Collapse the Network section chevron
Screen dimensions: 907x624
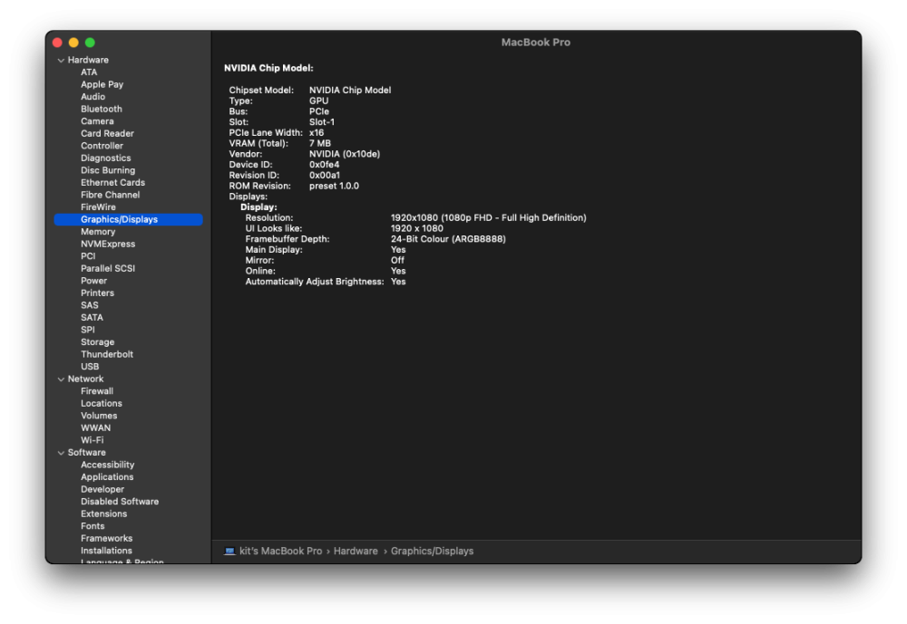[x=61, y=379]
